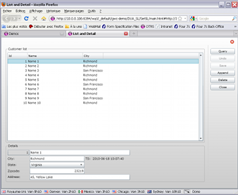Open the Outils menu

click(x=92, y=11)
